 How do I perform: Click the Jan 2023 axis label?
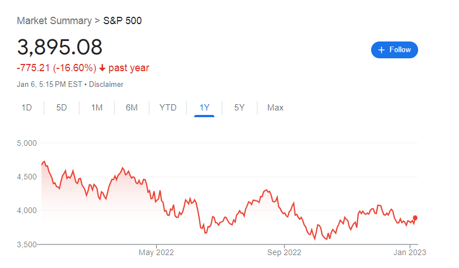410,252
